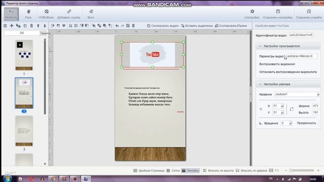Viewport: 324px width, 182px height.
Task: Click the aspect ratio lock icon beside Ширина
Action: [292, 109]
